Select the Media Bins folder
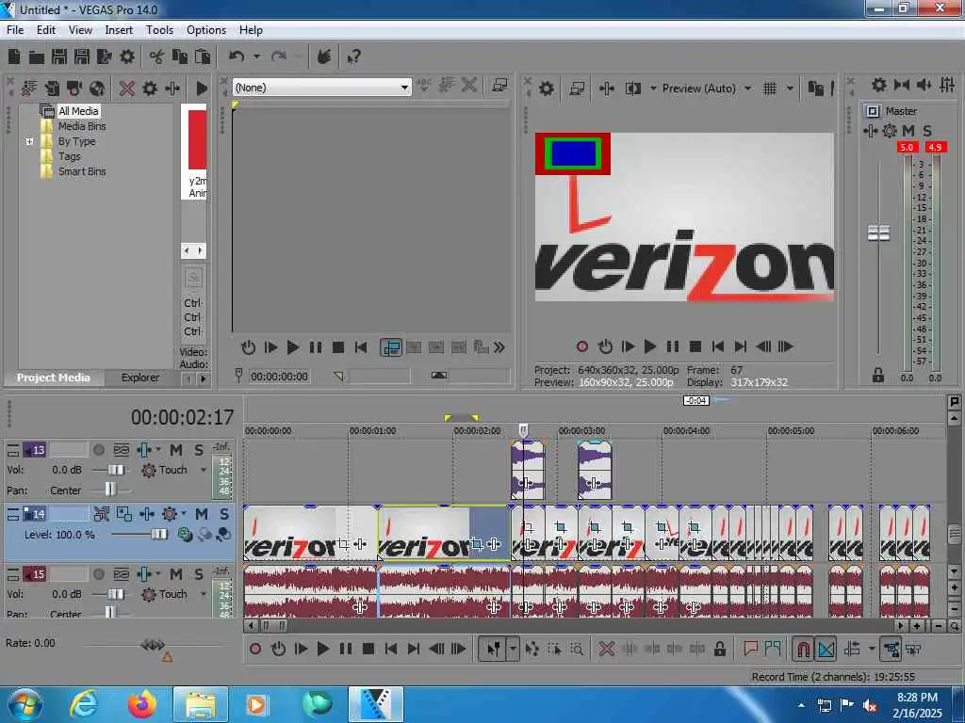The image size is (965, 723). click(82, 126)
